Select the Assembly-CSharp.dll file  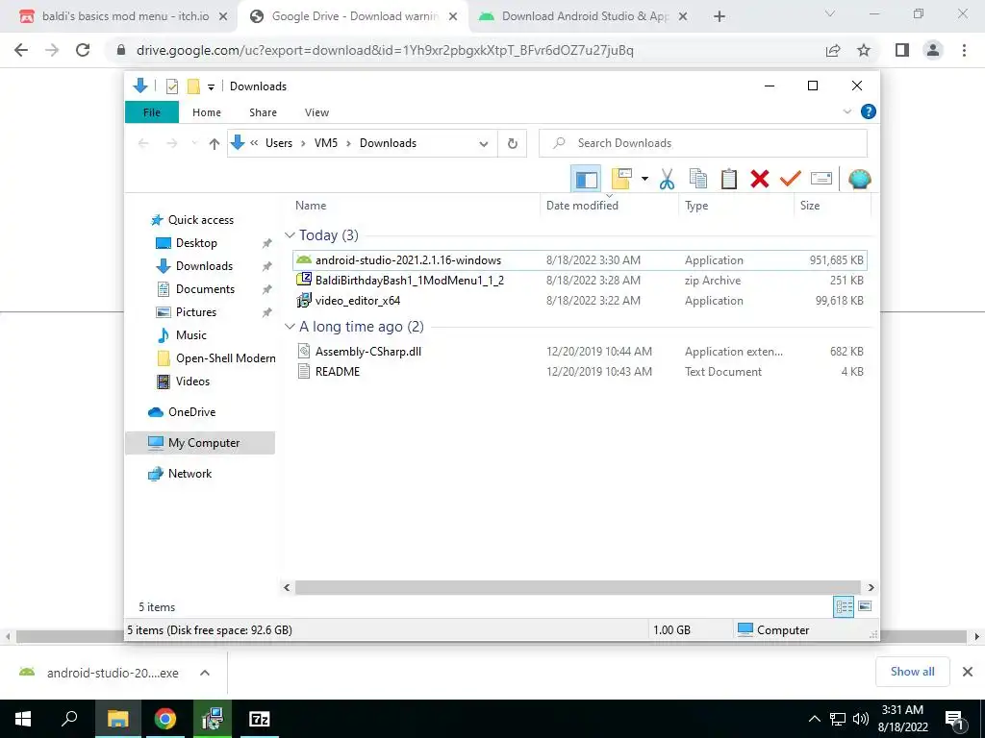click(580, 352)
